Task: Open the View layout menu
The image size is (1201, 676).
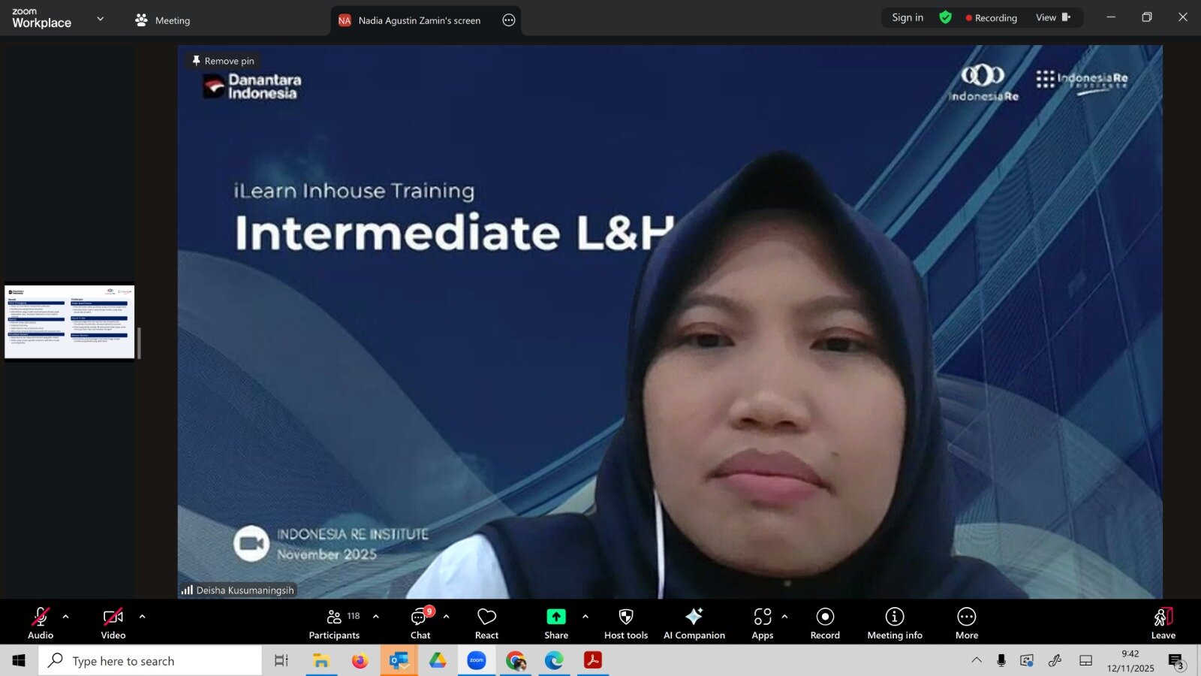Action: [1052, 17]
